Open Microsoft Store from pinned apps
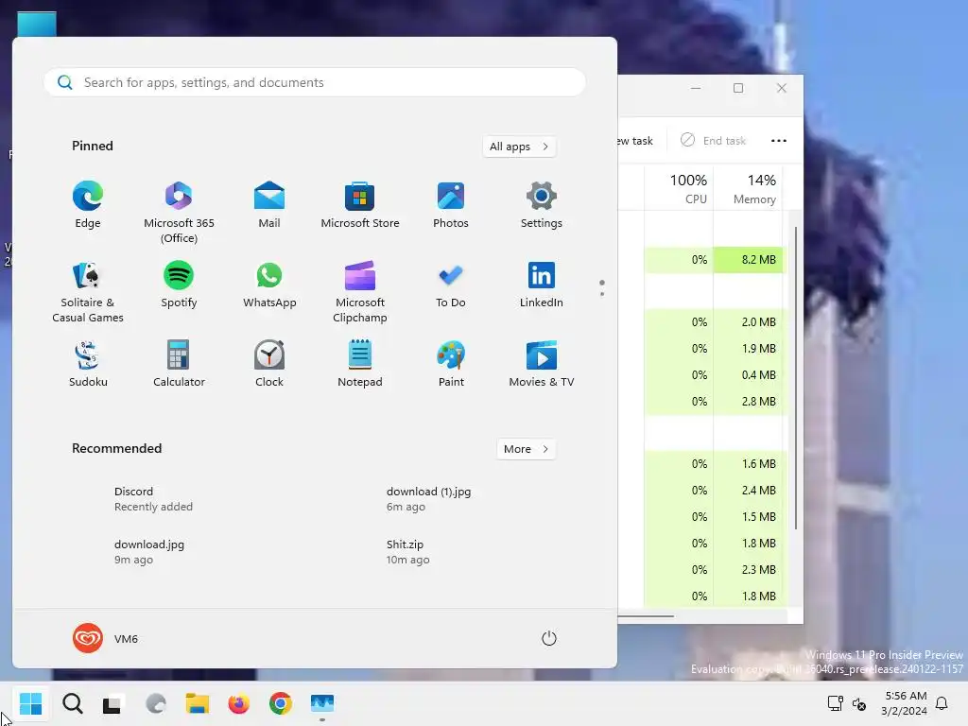This screenshot has width=968, height=726. tap(360, 206)
